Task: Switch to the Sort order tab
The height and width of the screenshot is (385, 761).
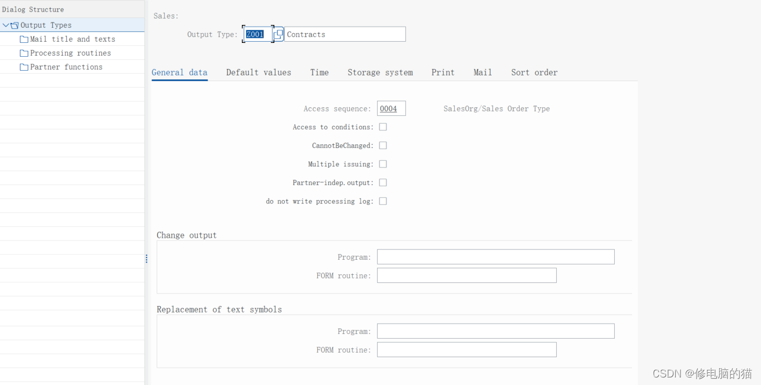Action: pos(534,72)
